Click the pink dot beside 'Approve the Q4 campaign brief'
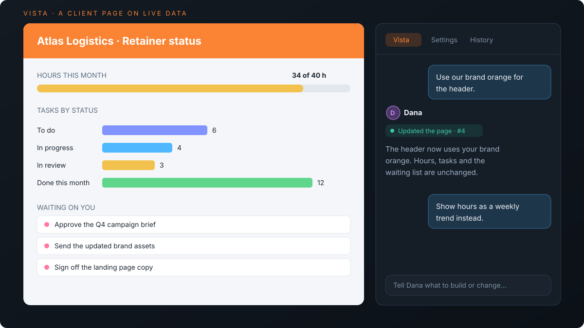 pyautogui.click(x=47, y=224)
